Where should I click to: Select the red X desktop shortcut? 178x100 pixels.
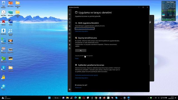[x=4, y=22]
